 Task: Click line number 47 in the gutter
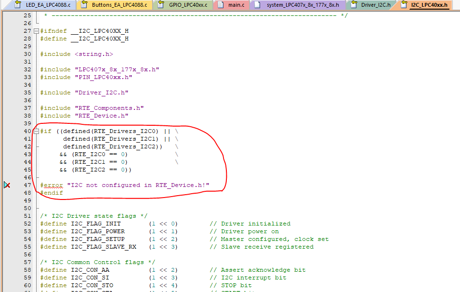(27, 185)
